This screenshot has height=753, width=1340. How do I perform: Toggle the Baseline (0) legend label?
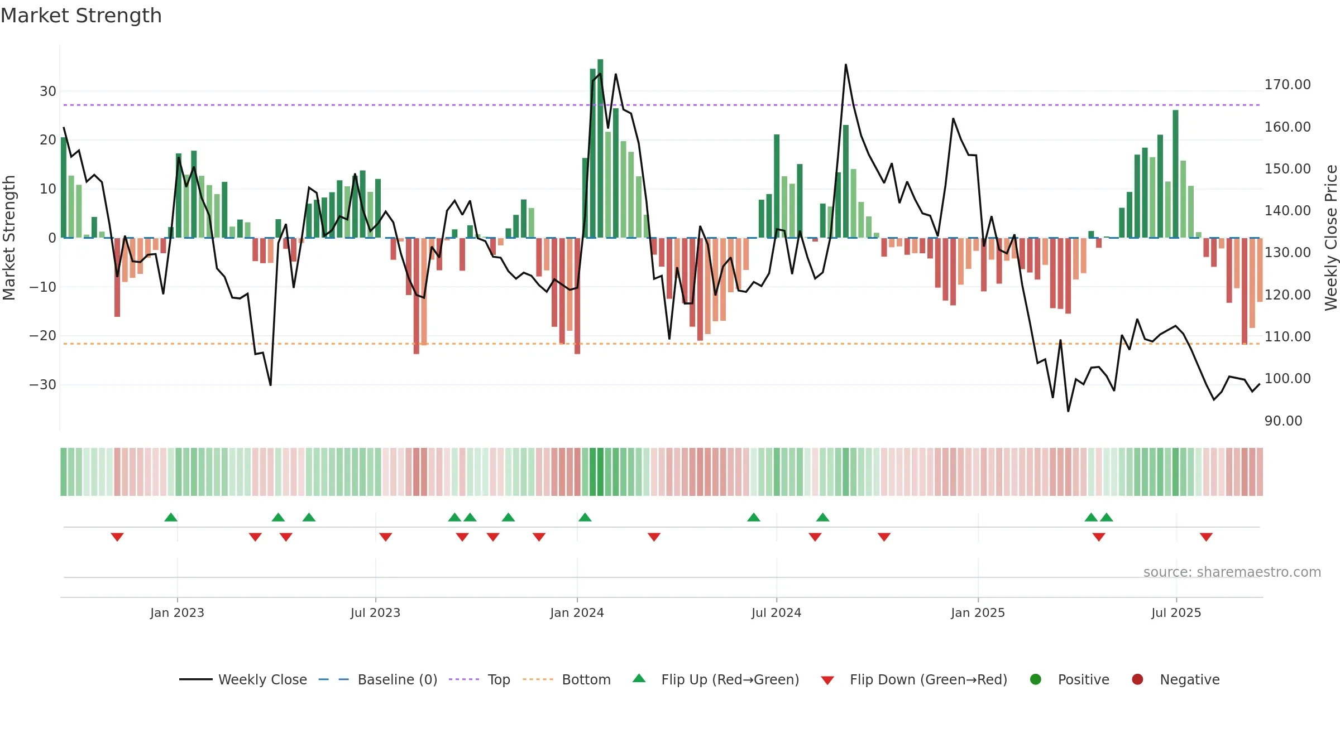398,679
